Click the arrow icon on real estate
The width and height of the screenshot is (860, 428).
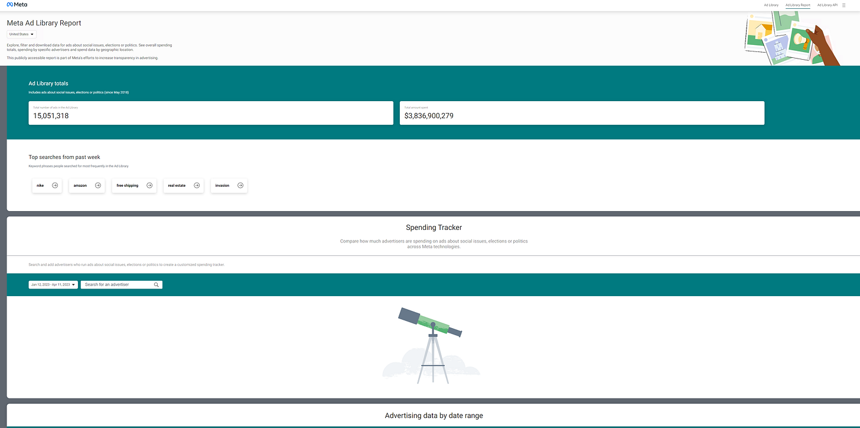point(197,185)
